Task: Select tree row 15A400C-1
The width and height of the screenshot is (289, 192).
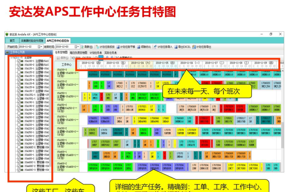Action: click(37, 162)
